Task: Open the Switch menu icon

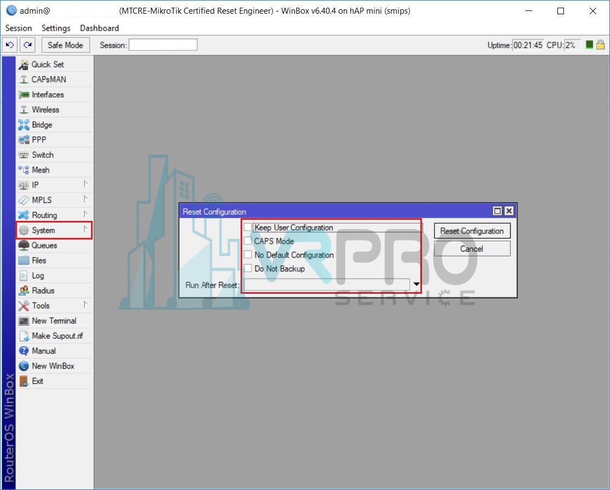Action: pos(24,155)
